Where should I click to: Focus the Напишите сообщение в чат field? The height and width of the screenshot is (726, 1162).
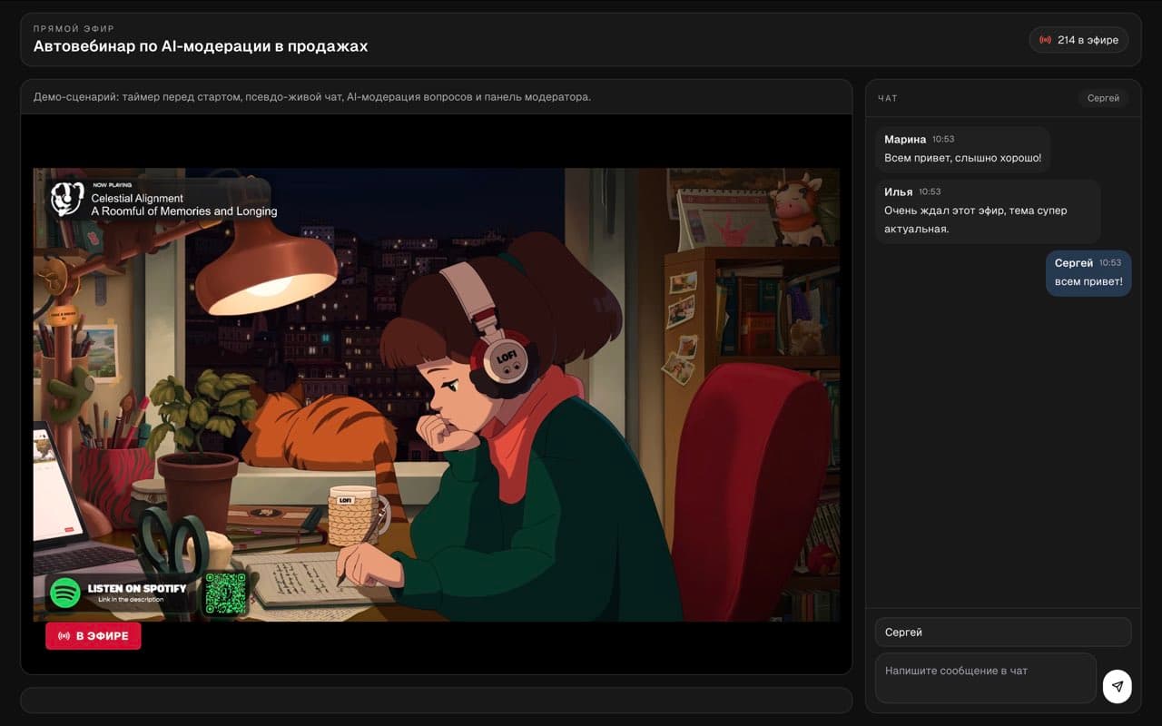tap(986, 678)
